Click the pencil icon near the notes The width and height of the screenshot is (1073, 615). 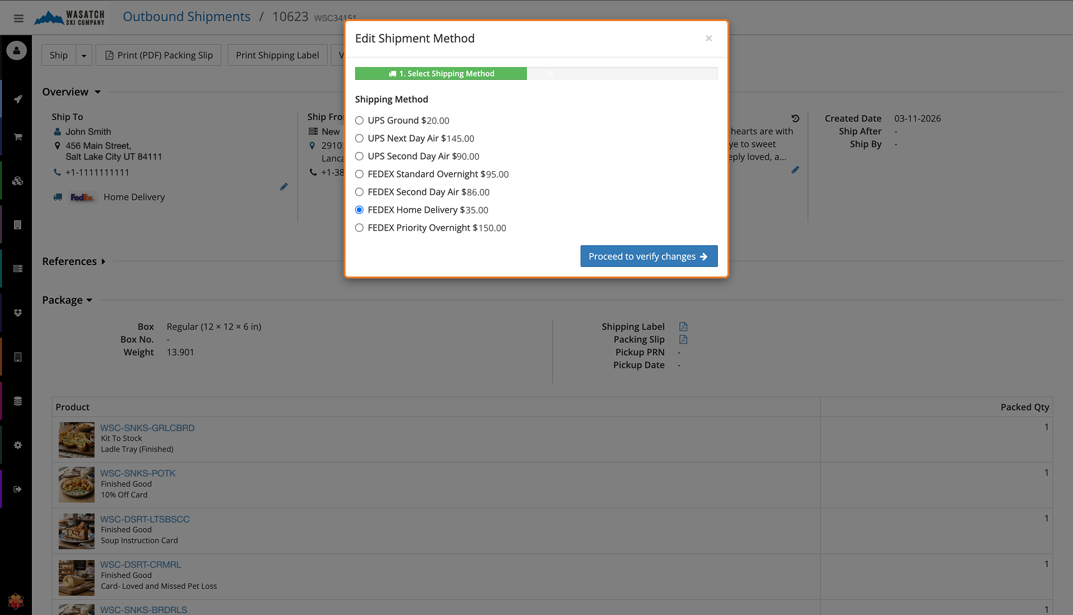(x=795, y=170)
